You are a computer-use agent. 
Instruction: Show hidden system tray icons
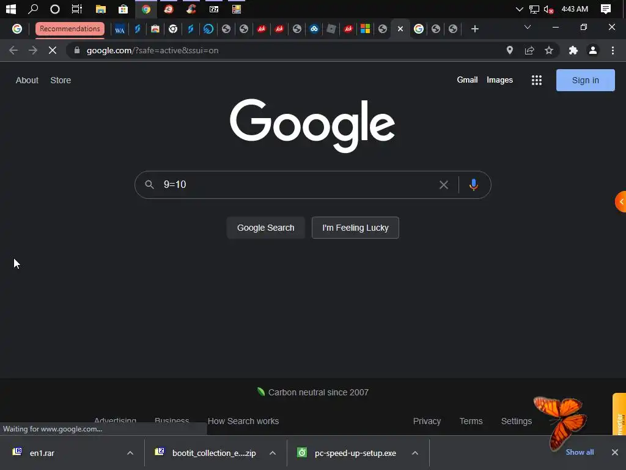[520, 9]
